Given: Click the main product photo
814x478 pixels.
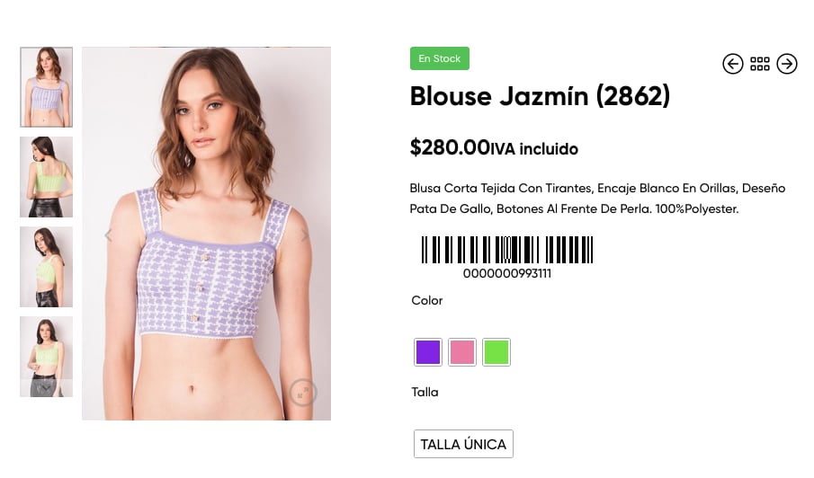Looking at the screenshot, I should (x=206, y=234).
